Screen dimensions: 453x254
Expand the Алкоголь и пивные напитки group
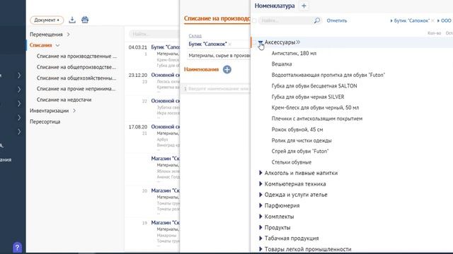[260, 173]
